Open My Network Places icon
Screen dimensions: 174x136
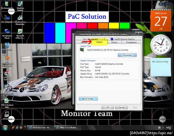[x=7, y=34]
